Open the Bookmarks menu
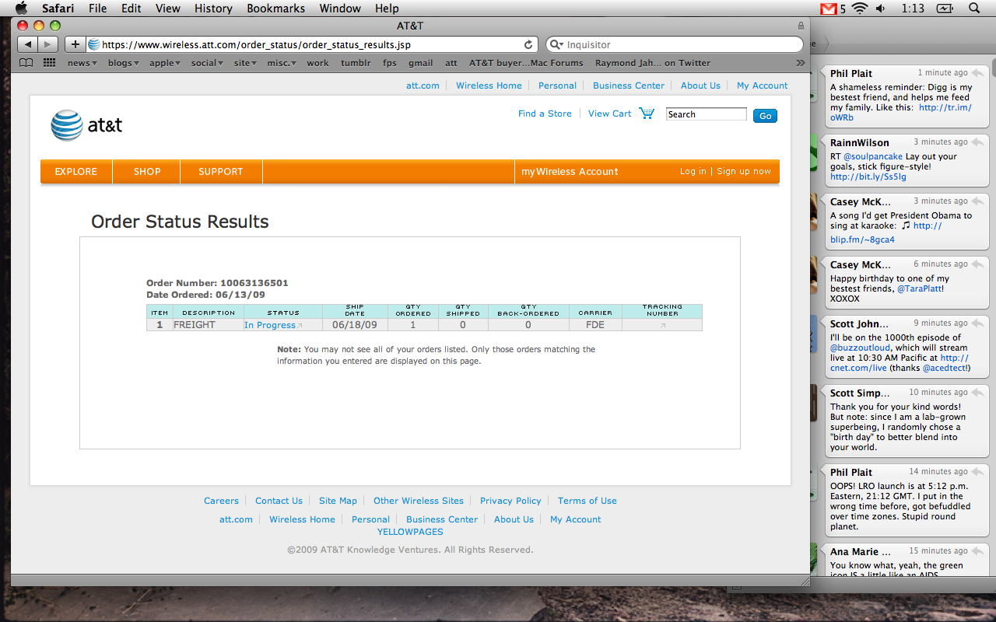The height and width of the screenshot is (622, 996). tap(276, 9)
